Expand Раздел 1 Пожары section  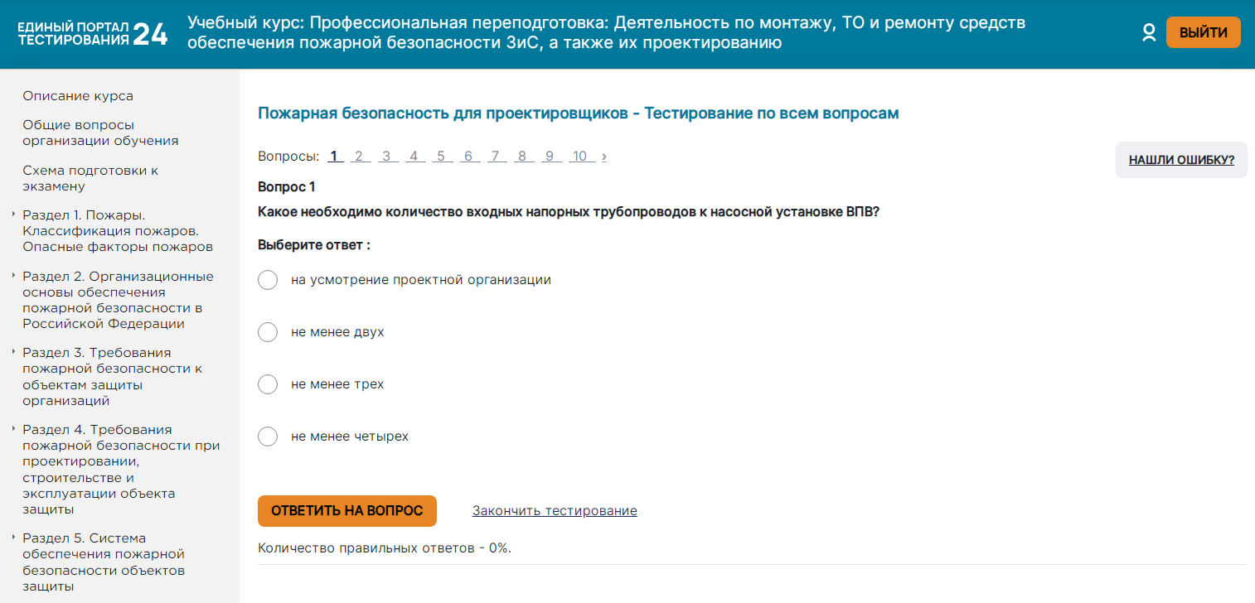[x=14, y=215]
